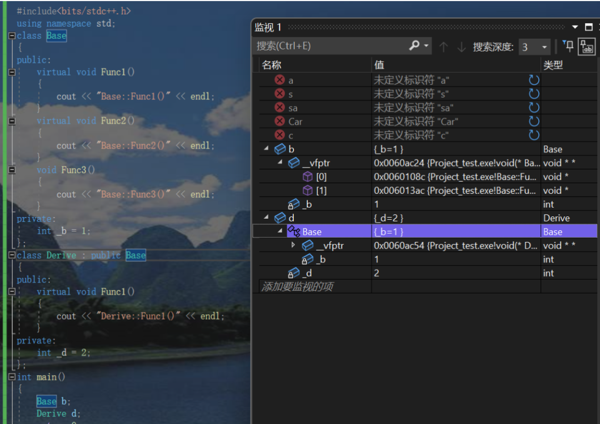Viewport: 600px width, 424px height.
Task: Click the Derive type cell
Action: tap(569, 218)
